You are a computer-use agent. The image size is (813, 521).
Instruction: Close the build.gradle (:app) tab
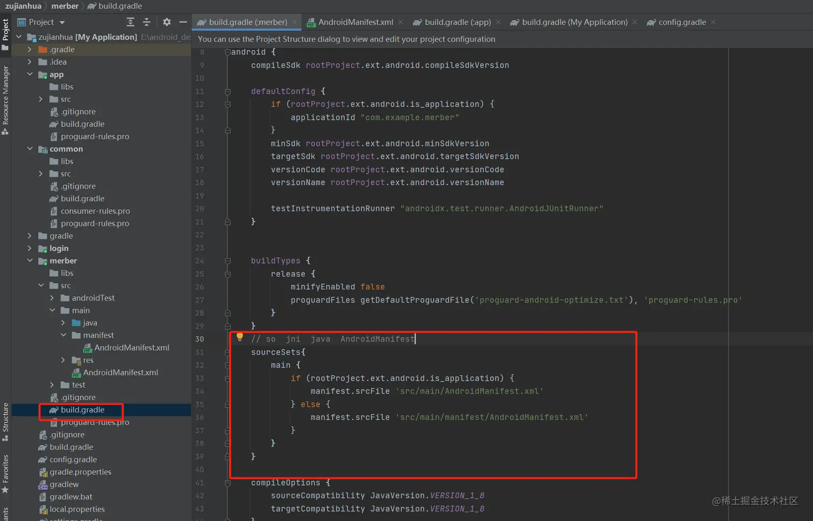click(498, 22)
